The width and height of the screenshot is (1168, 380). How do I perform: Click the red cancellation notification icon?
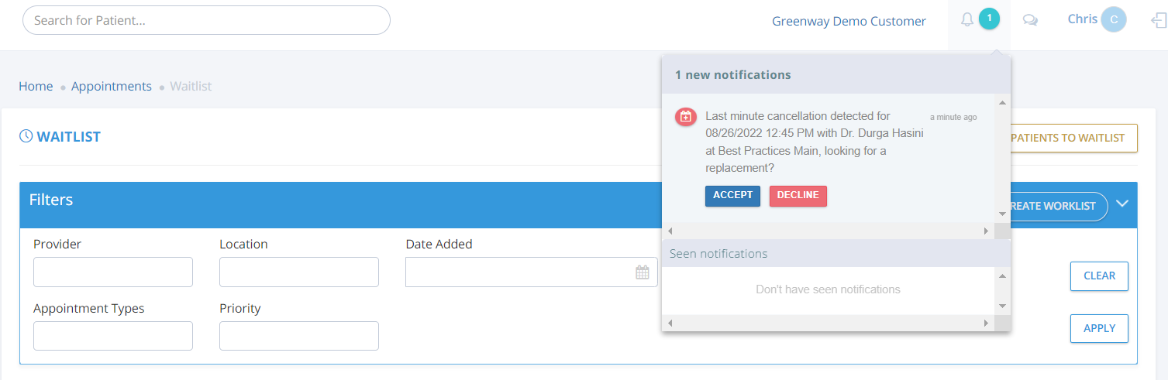(685, 117)
